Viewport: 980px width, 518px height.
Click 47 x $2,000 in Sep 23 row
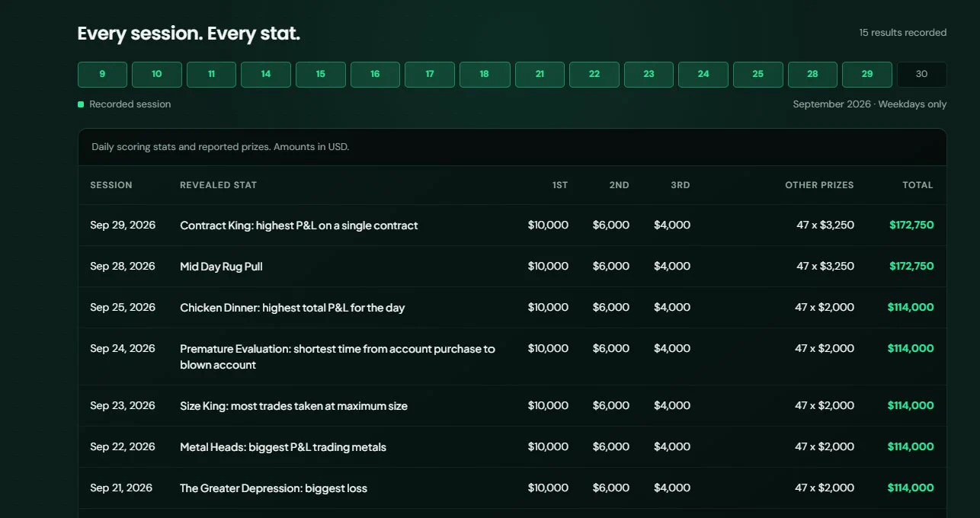(825, 406)
